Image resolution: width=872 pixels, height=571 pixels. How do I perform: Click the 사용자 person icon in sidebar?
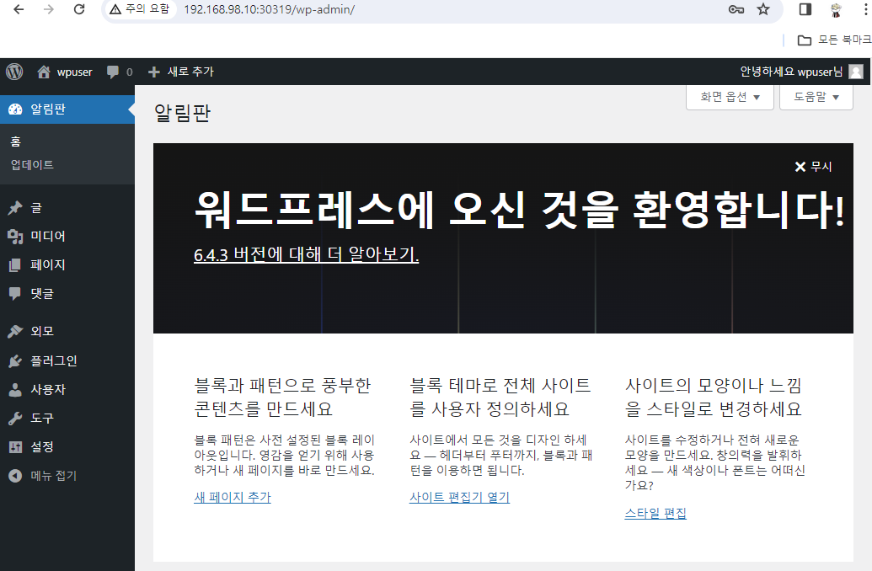coord(15,390)
